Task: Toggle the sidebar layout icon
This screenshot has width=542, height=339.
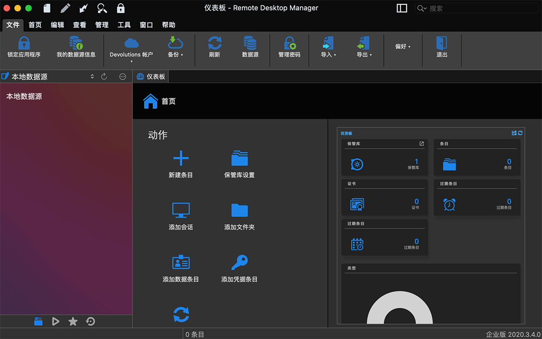Action: [x=402, y=8]
